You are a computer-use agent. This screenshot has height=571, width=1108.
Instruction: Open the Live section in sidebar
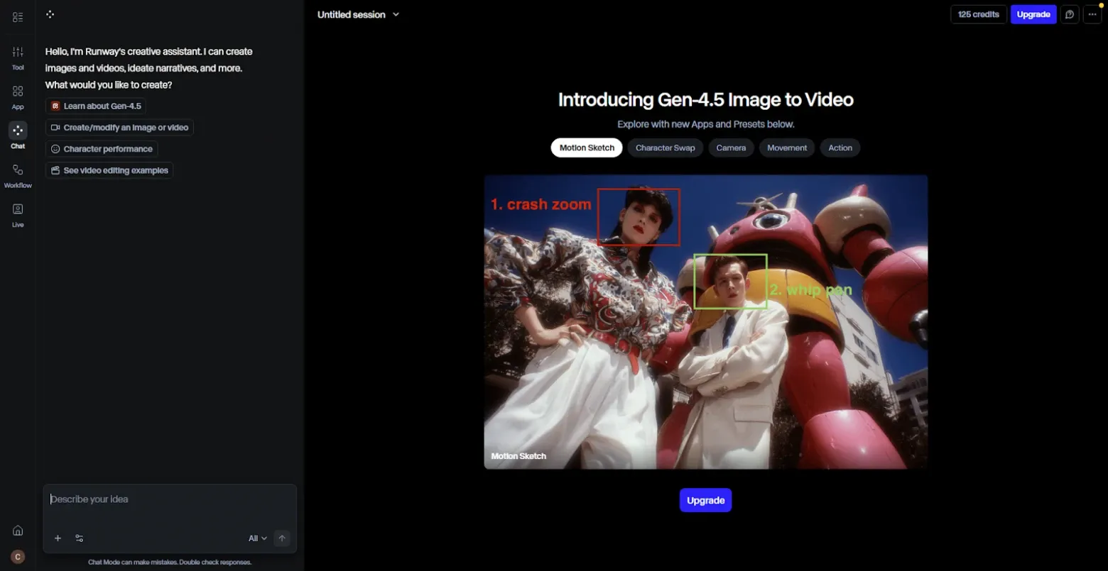pyautogui.click(x=18, y=215)
